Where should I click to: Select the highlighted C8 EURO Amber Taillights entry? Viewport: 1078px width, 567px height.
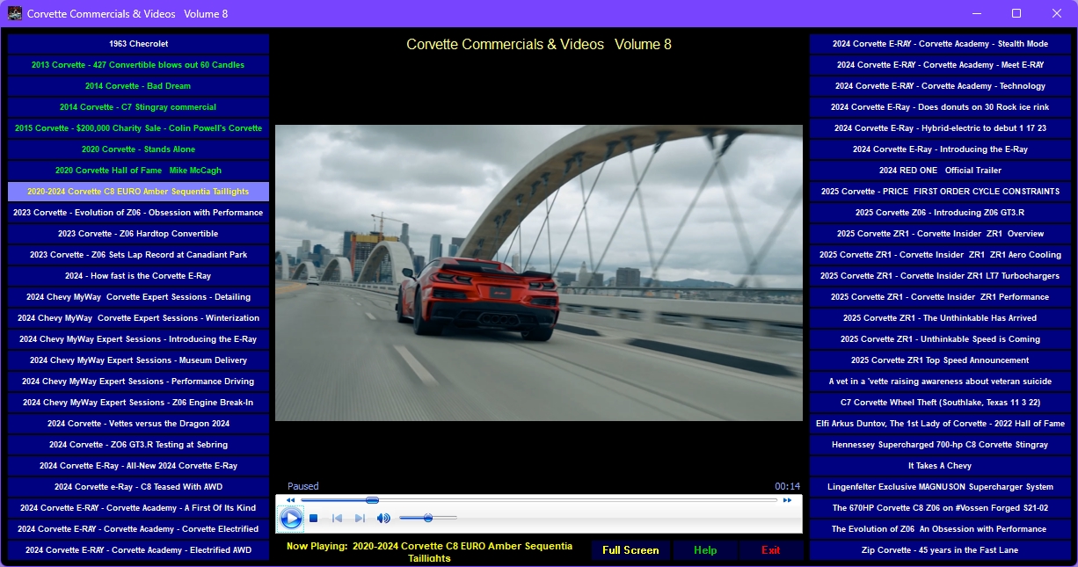click(x=138, y=192)
